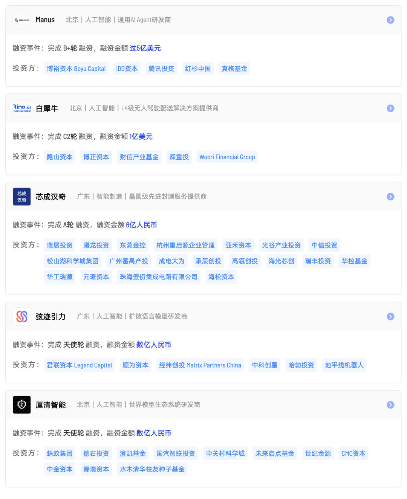Expand the 厘清智能 card arrow

[x=390, y=405]
